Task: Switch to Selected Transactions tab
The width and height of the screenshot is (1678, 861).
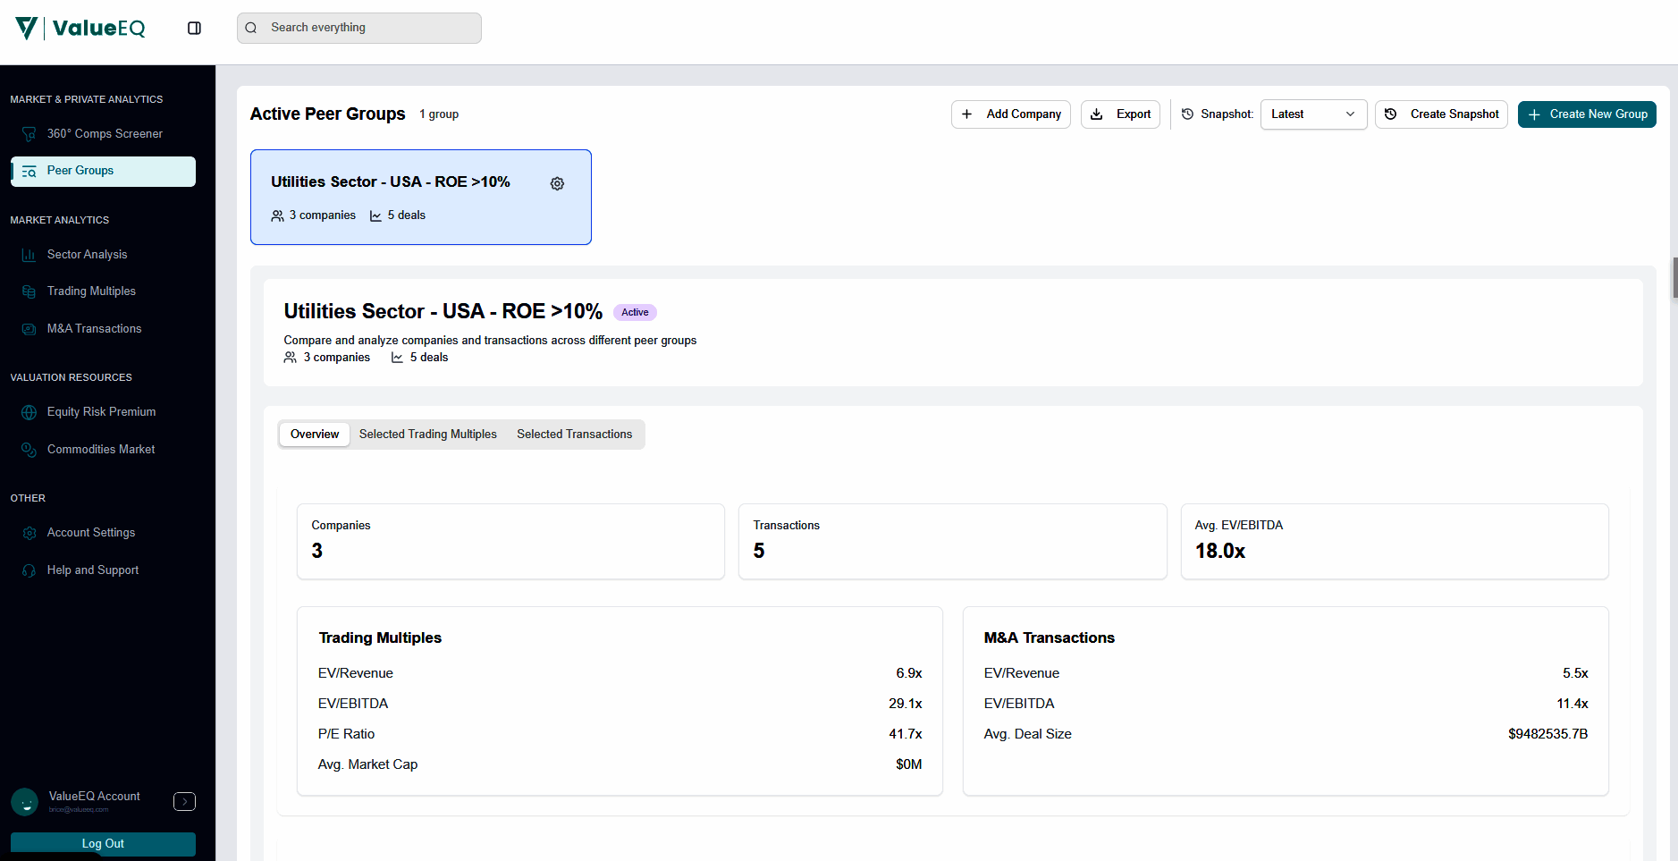Action: coord(574,435)
